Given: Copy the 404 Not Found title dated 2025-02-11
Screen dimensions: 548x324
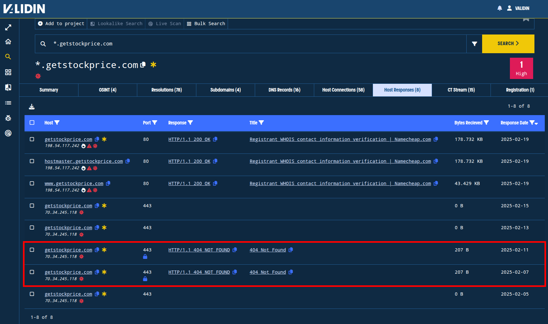Looking at the screenshot, I should coord(291,250).
